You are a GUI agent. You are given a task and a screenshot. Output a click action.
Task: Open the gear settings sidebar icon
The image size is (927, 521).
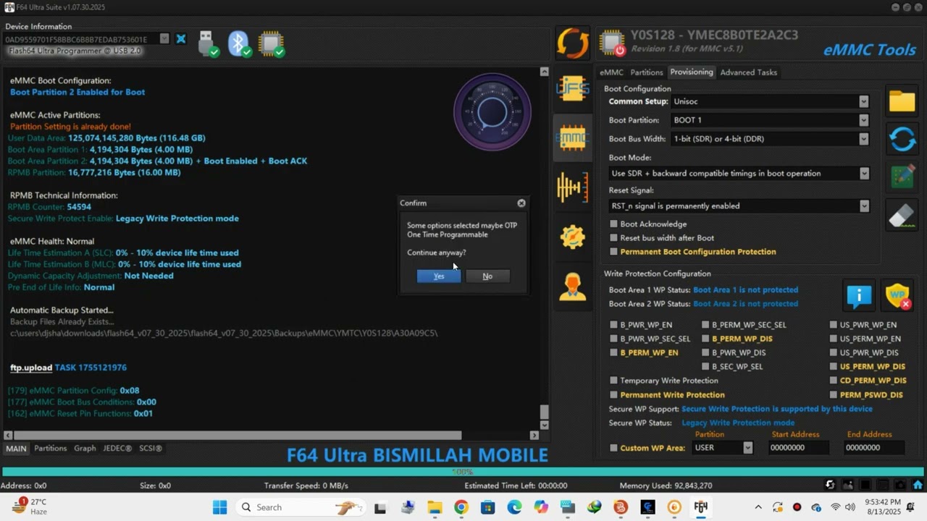tap(572, 237)
